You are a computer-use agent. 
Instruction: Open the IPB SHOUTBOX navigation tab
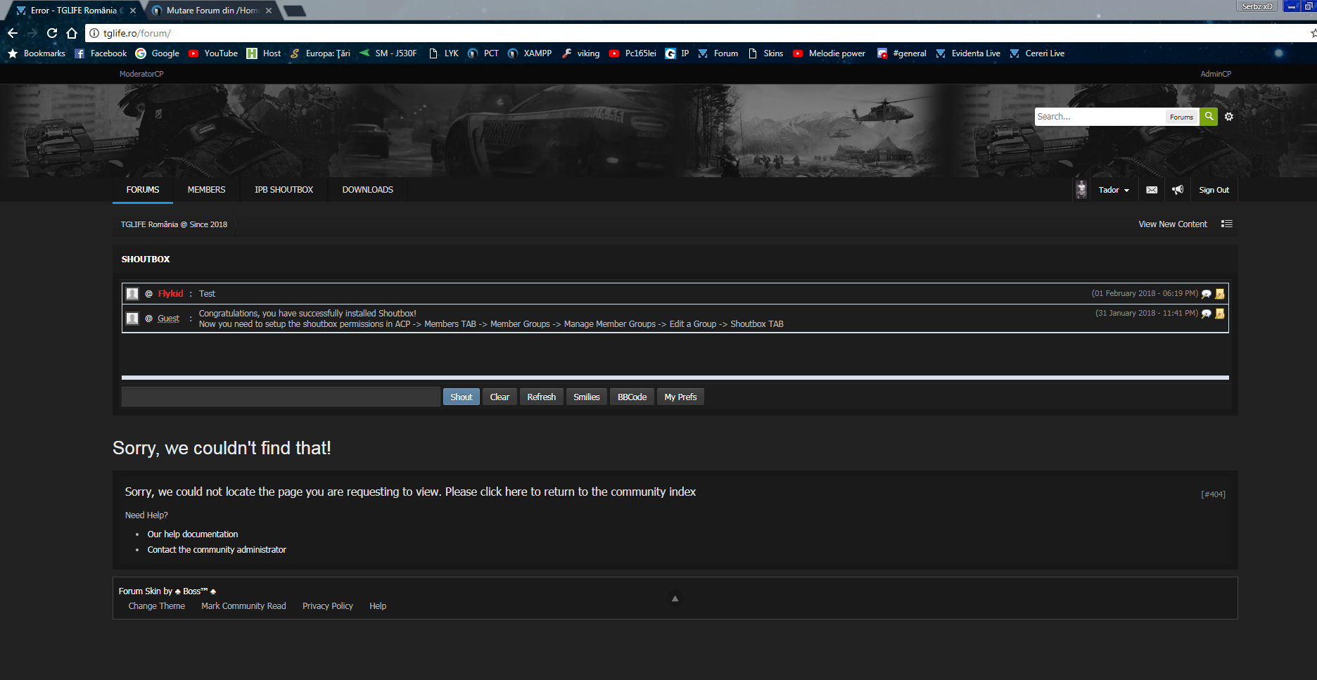tap(284, 190)
